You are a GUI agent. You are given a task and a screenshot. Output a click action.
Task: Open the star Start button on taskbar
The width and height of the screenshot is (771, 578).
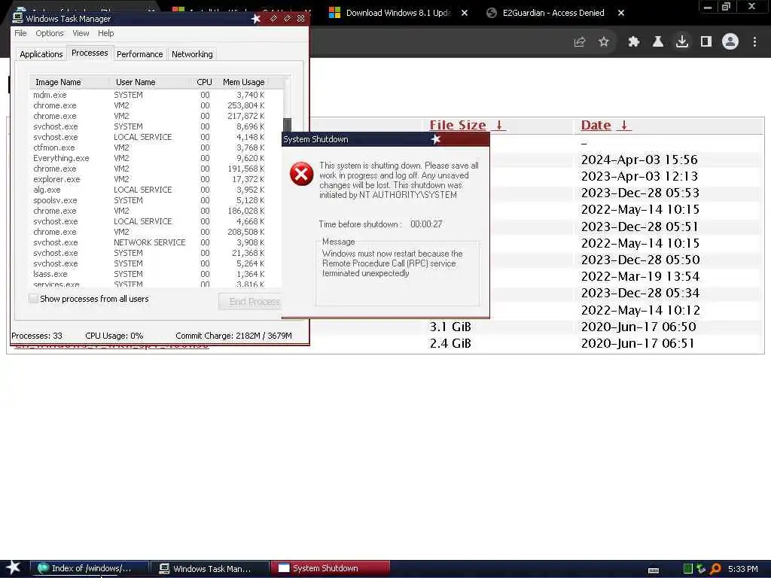[14, 568]
